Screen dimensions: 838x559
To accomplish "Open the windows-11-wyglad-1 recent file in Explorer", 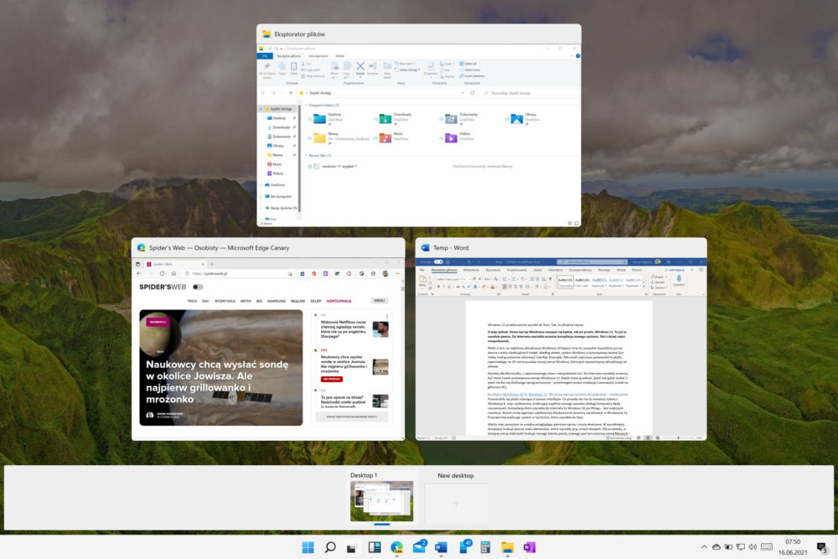I will (x=339, y=166).
